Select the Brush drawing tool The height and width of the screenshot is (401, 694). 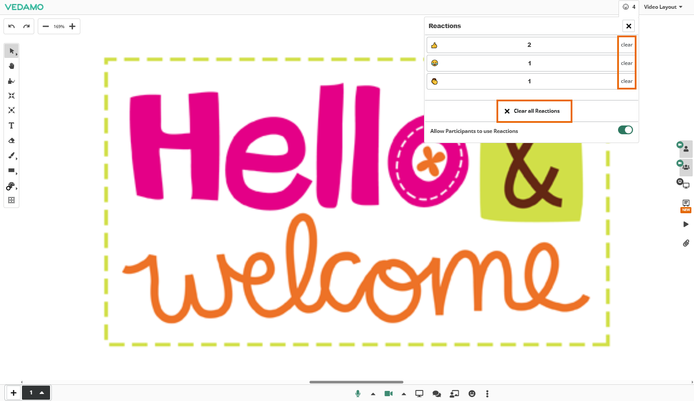point(11,156)
